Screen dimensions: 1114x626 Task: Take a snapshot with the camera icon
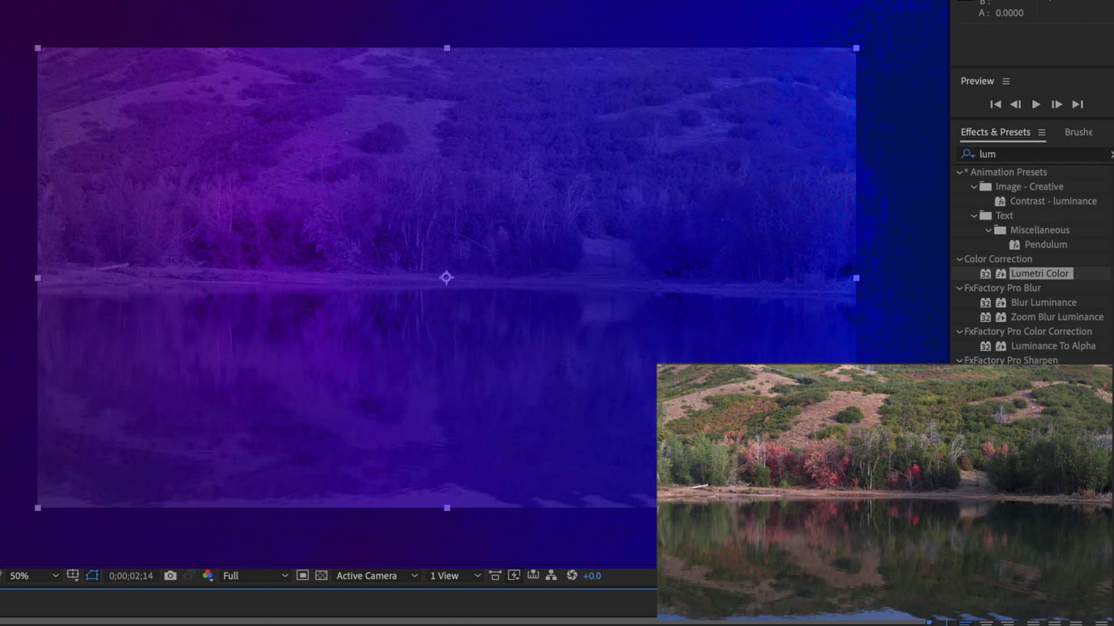pos(170,576)
